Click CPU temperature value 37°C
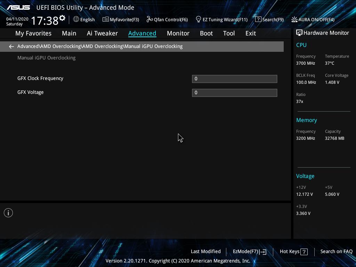This screenshot has height=267, width=356. coord(330,63)
